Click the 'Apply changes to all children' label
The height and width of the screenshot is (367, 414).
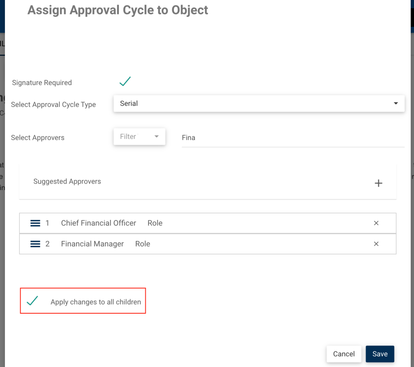(x=96, y=302)
